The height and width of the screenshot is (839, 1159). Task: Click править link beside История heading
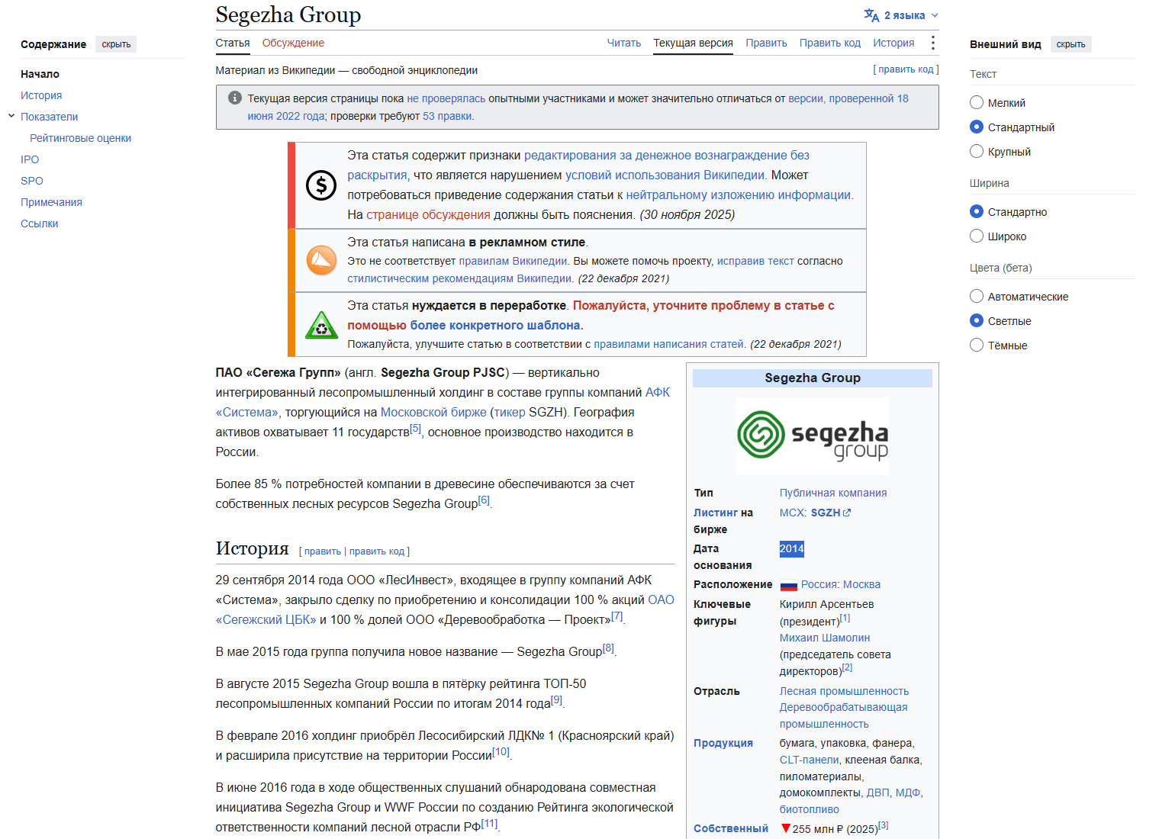click(x=323, y=551)
